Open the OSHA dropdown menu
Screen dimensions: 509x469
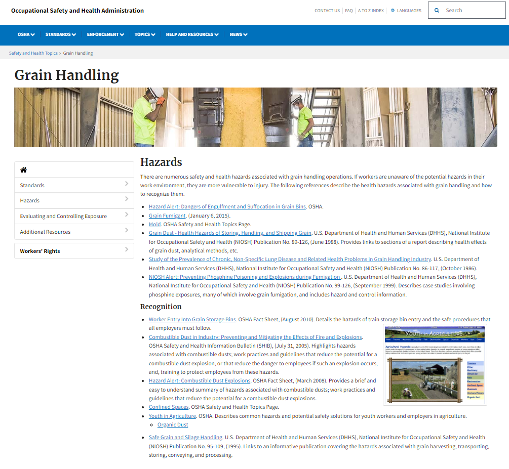click(x=26, y=34)
